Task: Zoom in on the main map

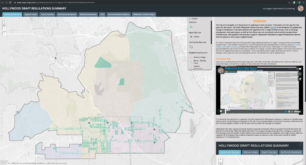Action: pos(4,21)
